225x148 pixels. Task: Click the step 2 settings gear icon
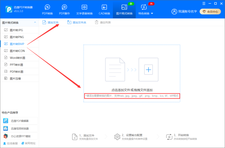(x=117, y=137)
